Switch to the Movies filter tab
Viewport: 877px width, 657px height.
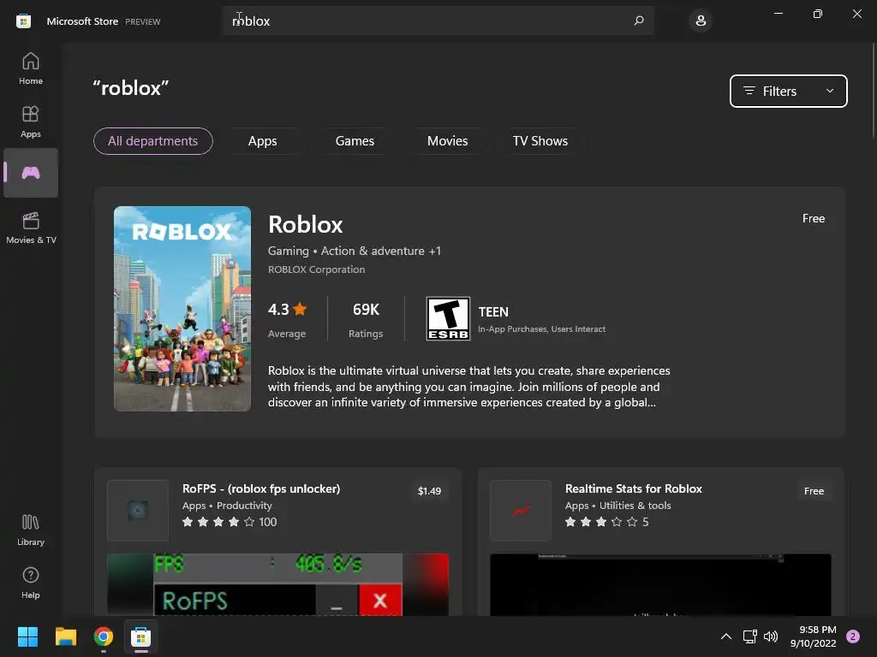447,141
